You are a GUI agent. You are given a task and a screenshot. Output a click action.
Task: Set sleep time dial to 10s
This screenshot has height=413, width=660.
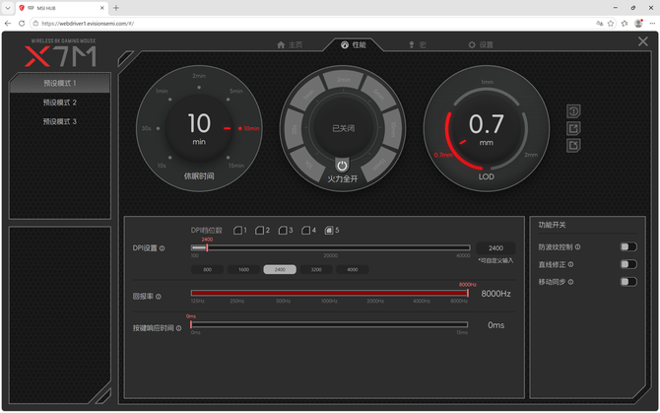(x=162, y=166)
